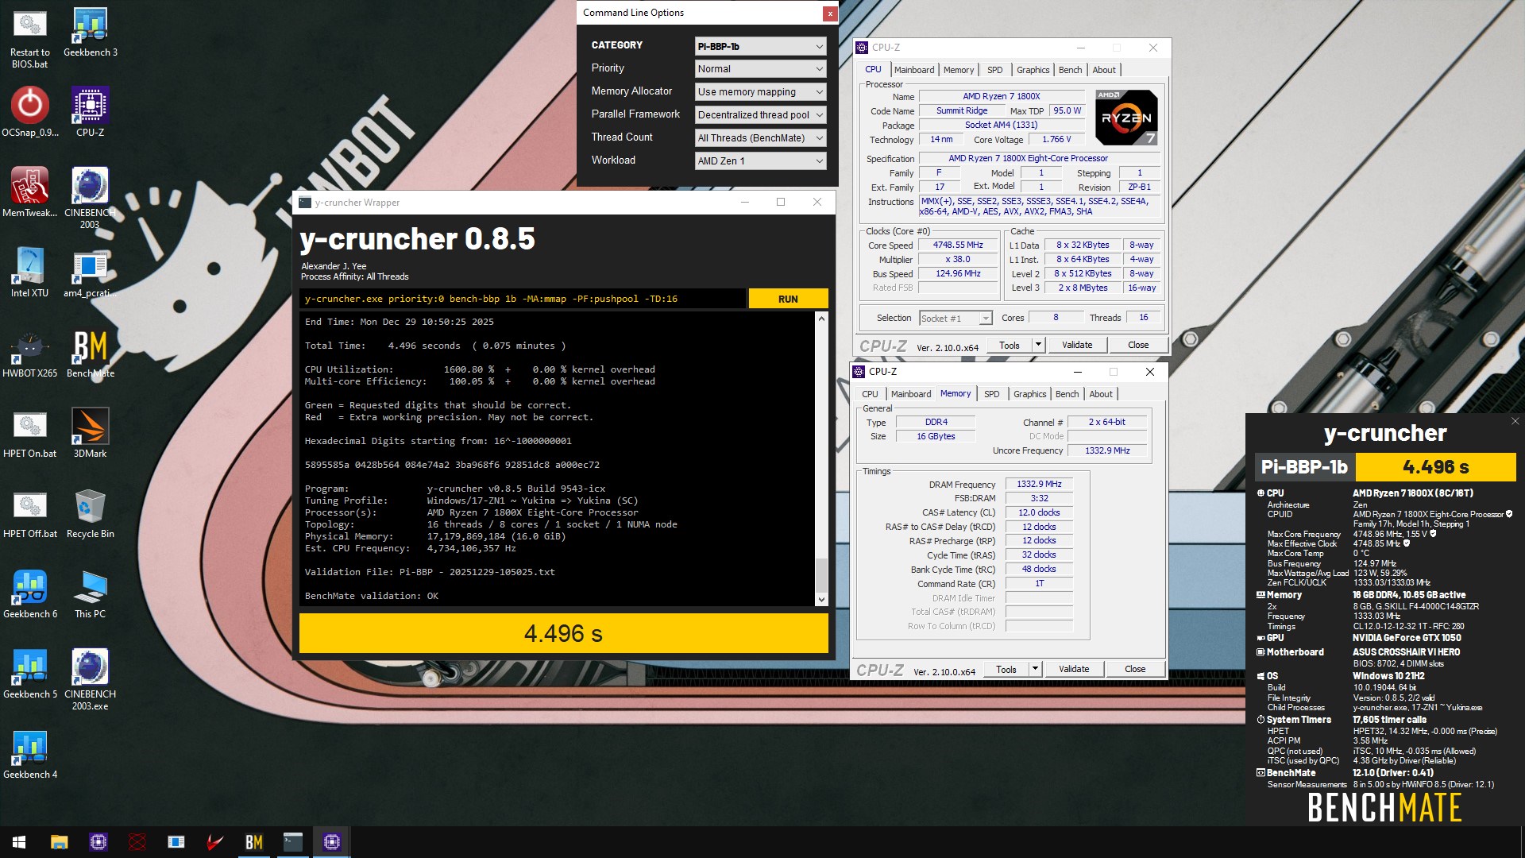Open Windows Start menu
The width and height of the screenshot is (1525, 858).
[19, 841]
